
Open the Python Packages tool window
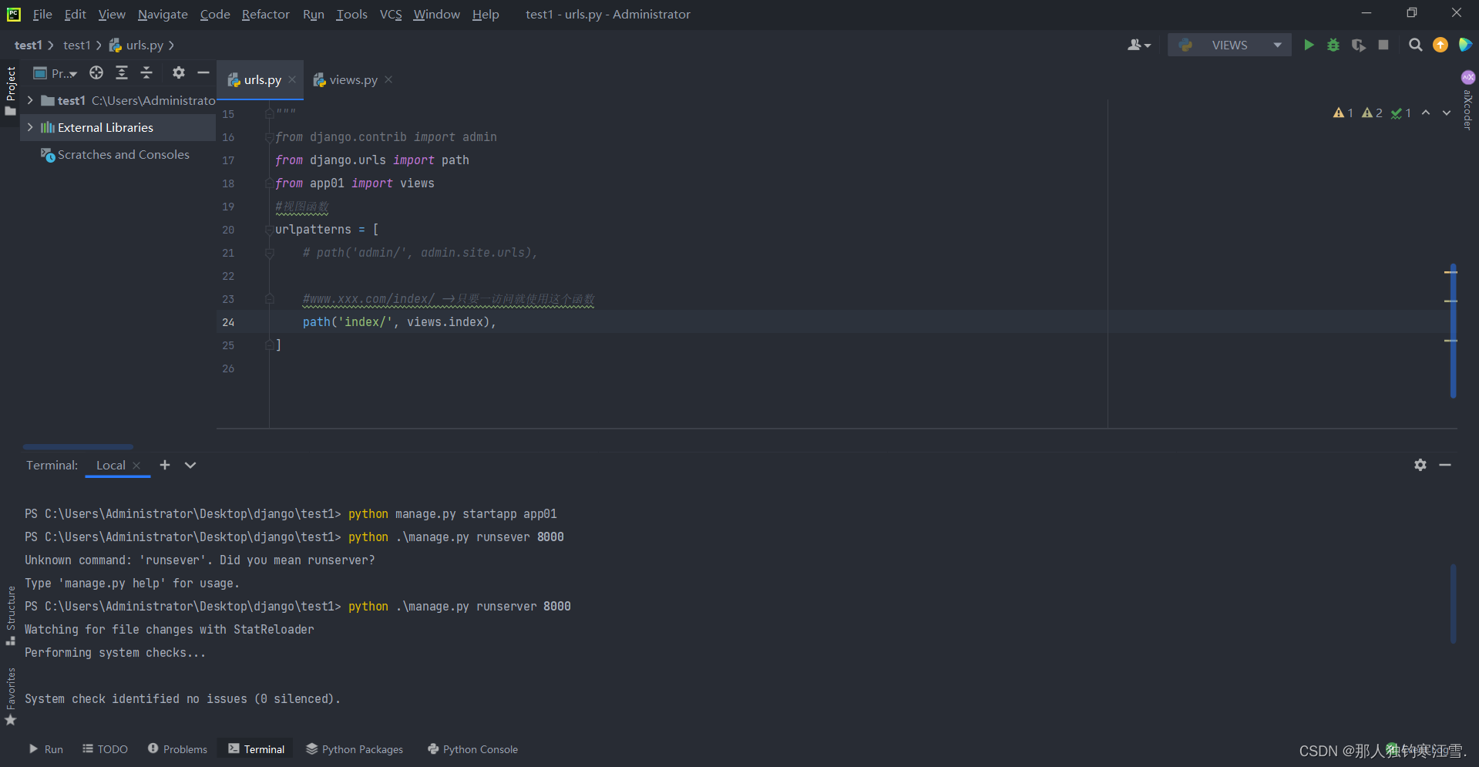(x=355, y=748)
